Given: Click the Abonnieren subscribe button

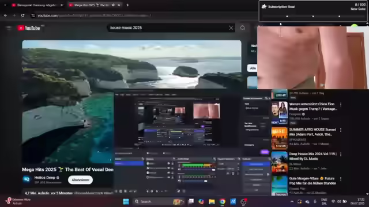Looking at the screenshot, I should pyautogui.click(x=80, y=180).
